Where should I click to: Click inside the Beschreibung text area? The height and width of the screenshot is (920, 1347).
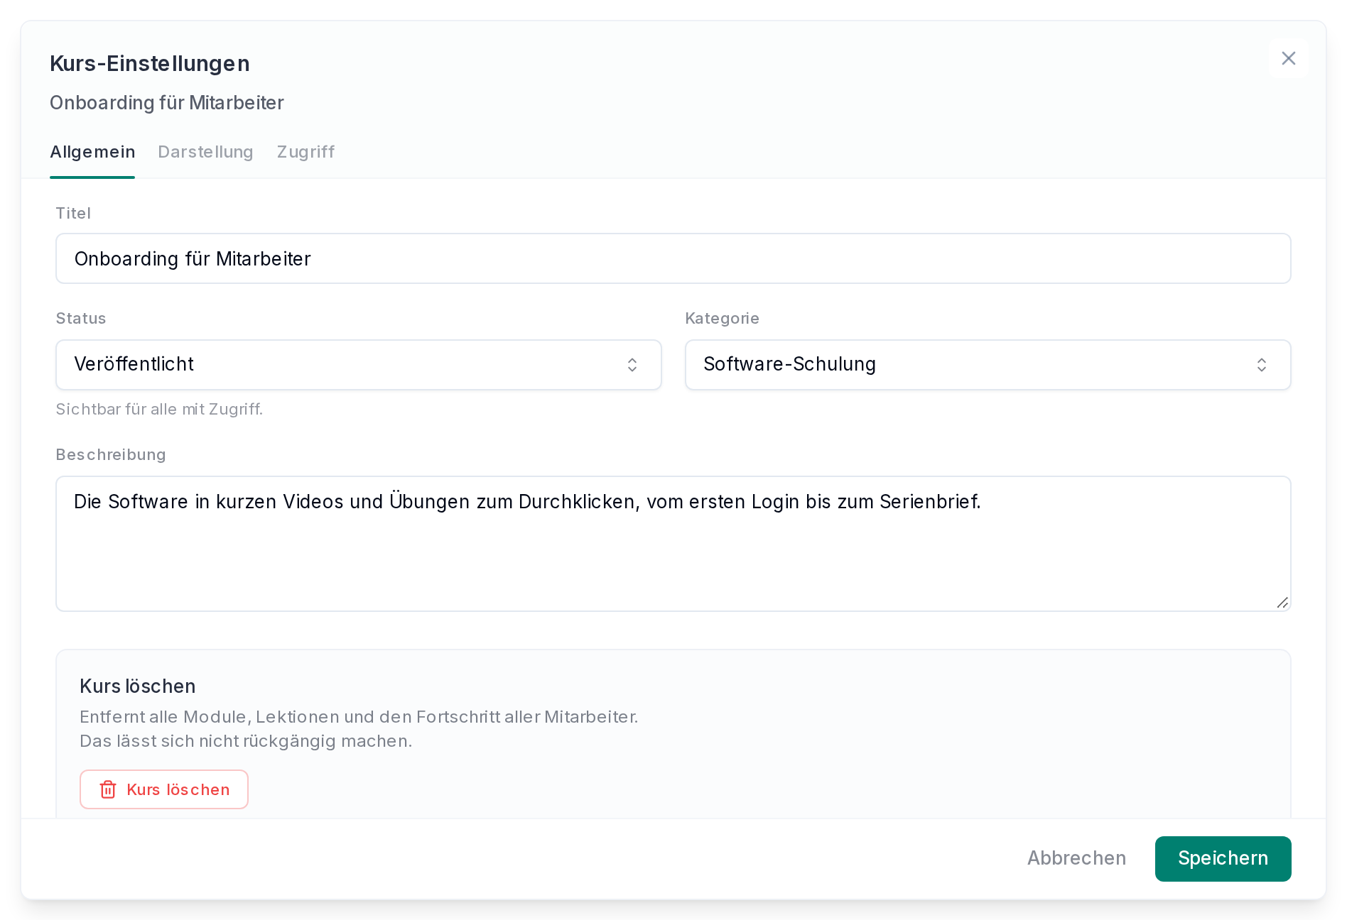click(x=673, y=544)
